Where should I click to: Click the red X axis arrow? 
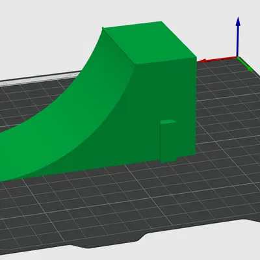click(217, 59)
